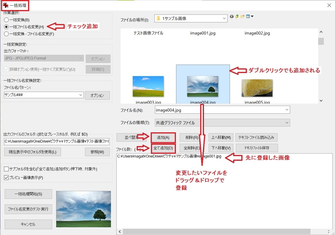Open the ファイルの場所 folder dropdown
The image size is (335, 235).
pos(225,18)
